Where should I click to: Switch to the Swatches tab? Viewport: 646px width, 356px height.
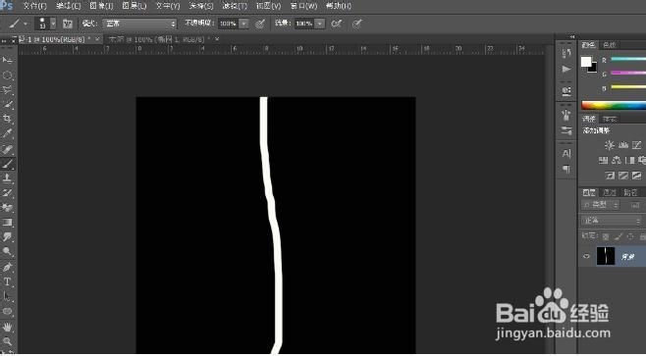coord(610,45)
